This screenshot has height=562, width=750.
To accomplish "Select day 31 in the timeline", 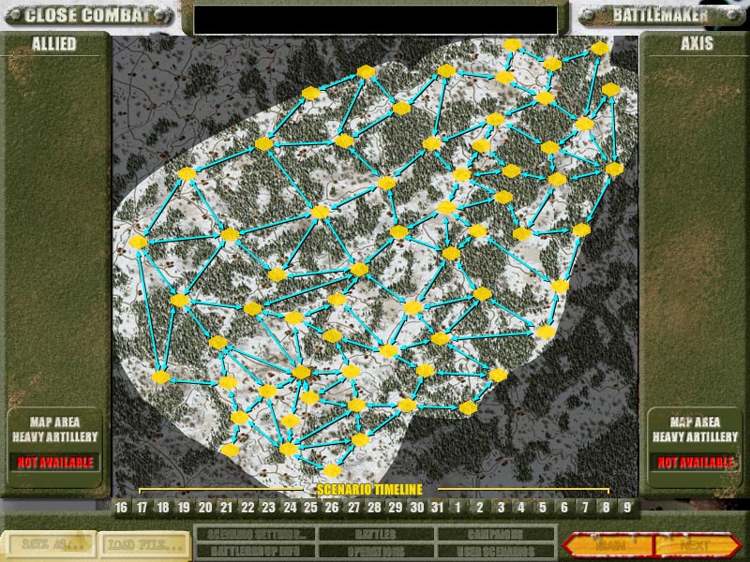I will click(x=437, y=508).
